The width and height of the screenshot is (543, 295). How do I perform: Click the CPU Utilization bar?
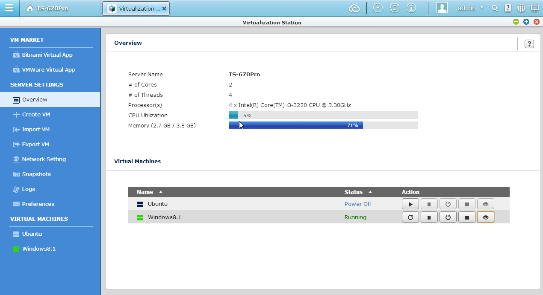point(323,115)
